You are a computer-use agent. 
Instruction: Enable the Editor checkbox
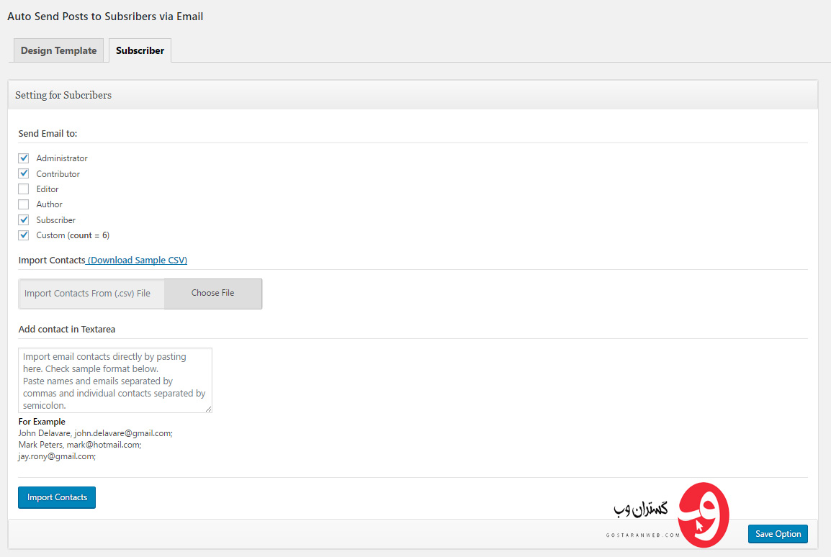pyautogui.click(x=24, y=189)
